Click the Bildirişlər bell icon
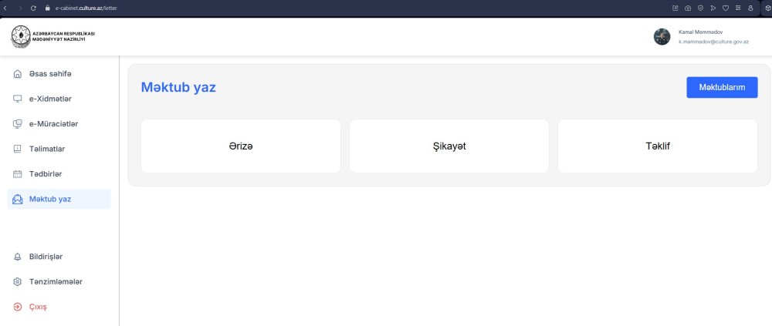772x326 pixels. (17, 257)
